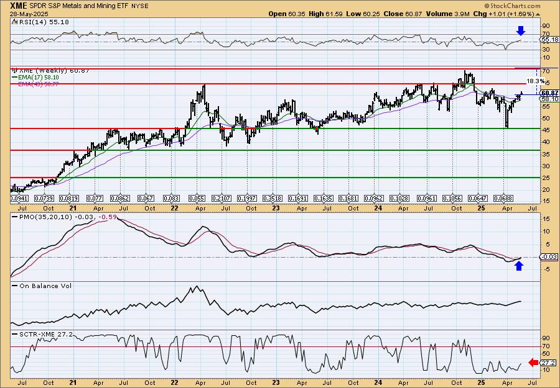Click the 0.0962 dividend value
Viewport: 560px width, 388px height.
(x=374, y=198)
